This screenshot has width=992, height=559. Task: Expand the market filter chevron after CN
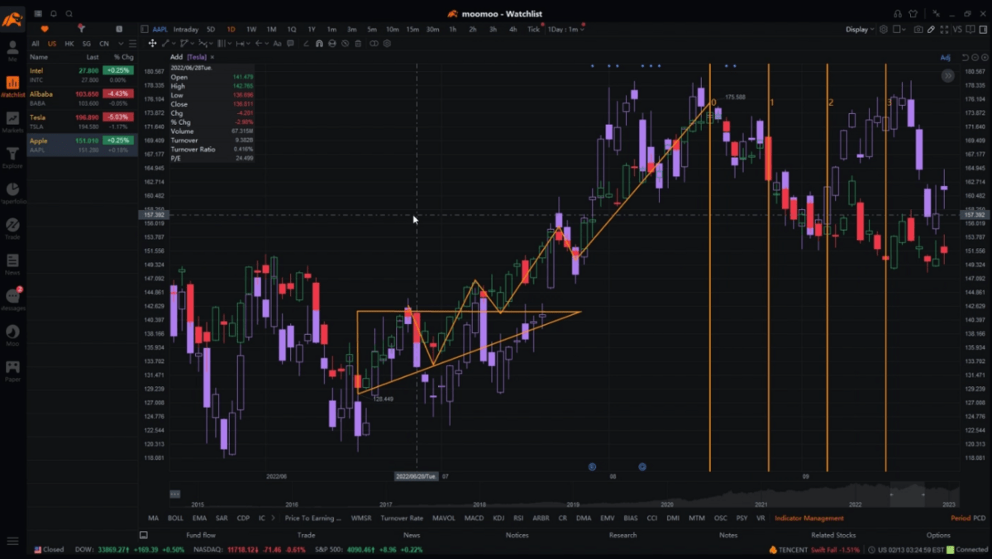point(121,43)
